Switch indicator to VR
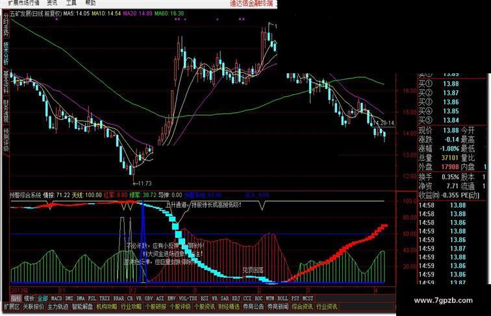The height and width of the screenshot is (316, 491). (139, 298)
